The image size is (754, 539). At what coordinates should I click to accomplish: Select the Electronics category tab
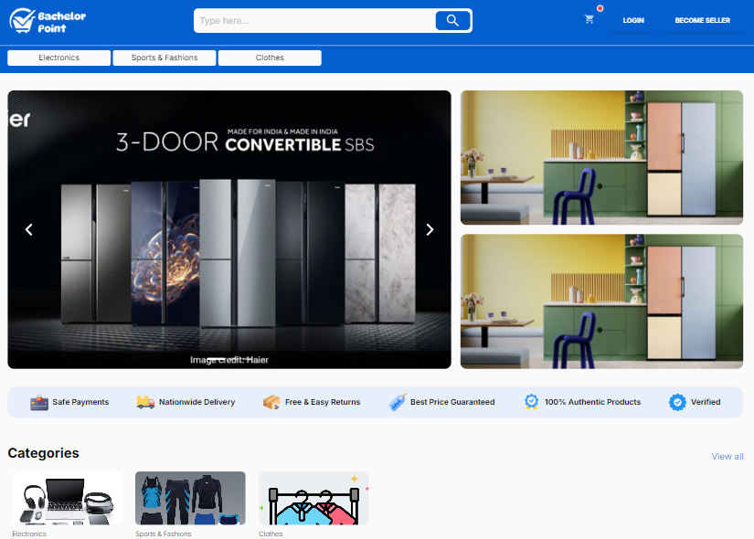[59, 58]
